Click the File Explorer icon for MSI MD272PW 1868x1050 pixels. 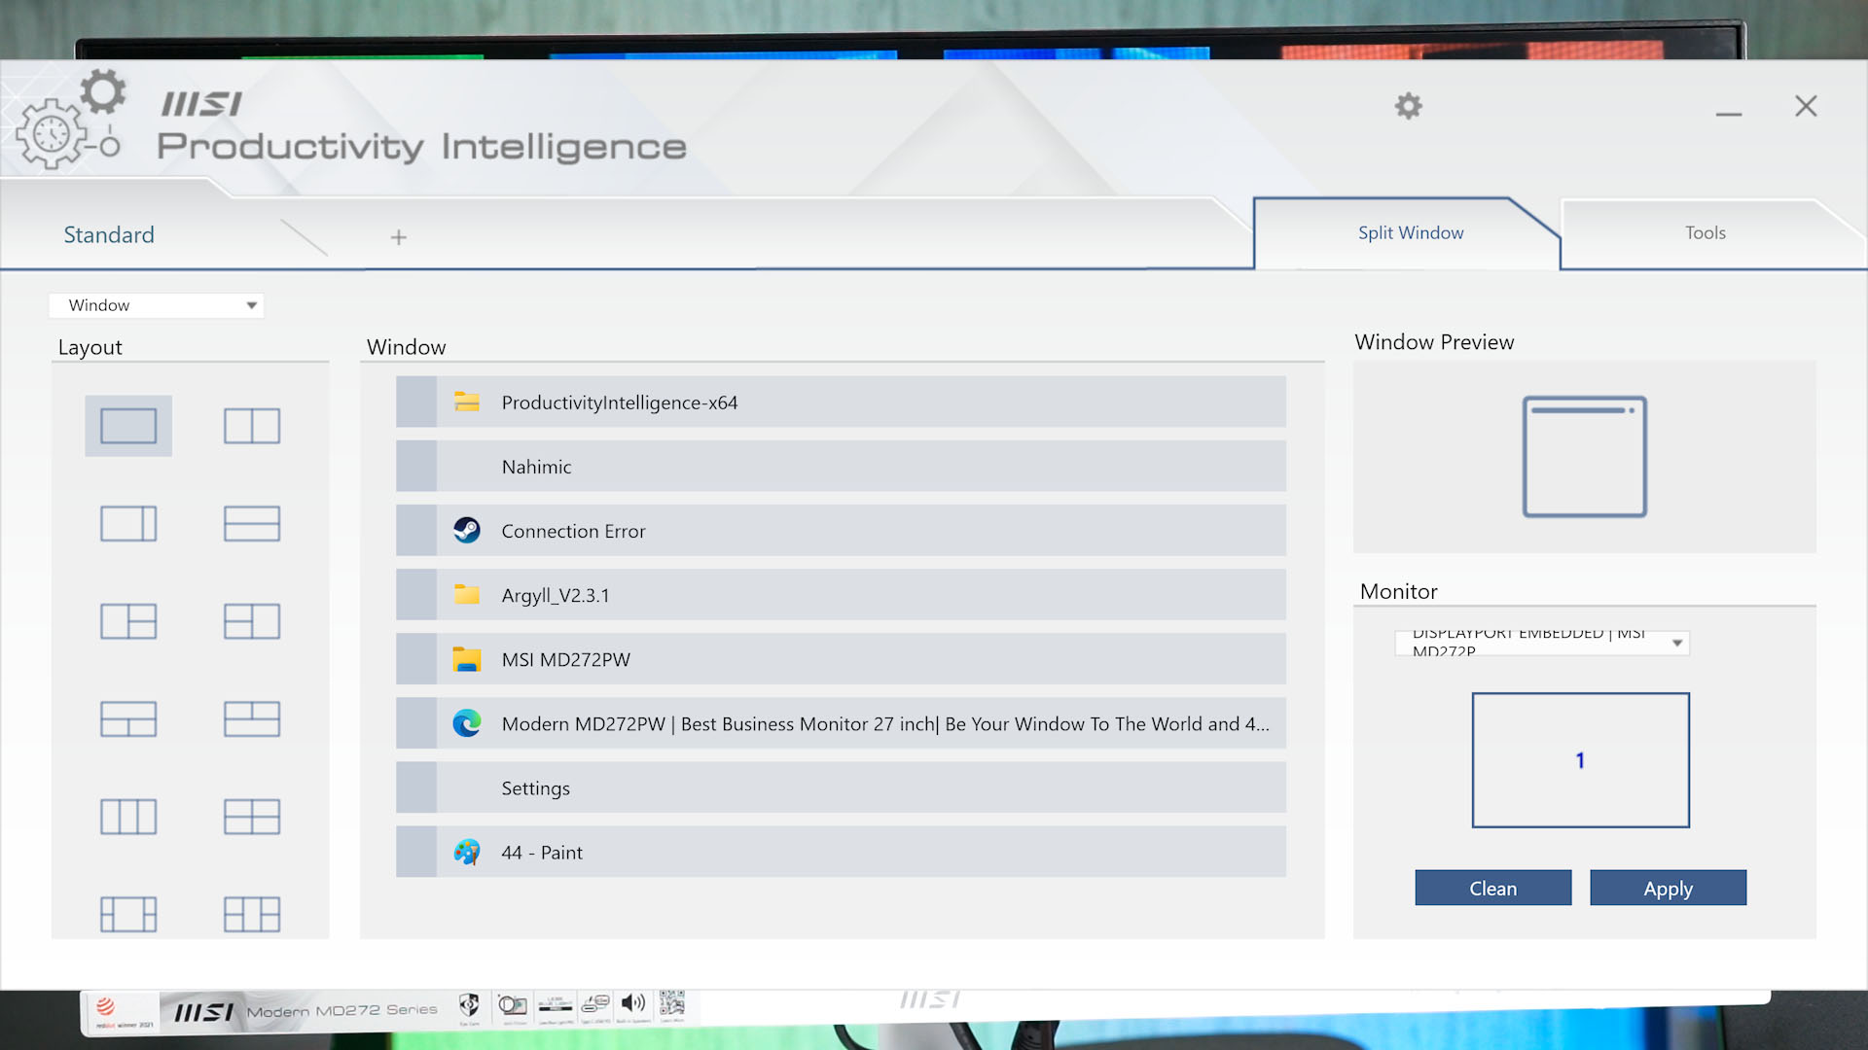coord(467,659)
